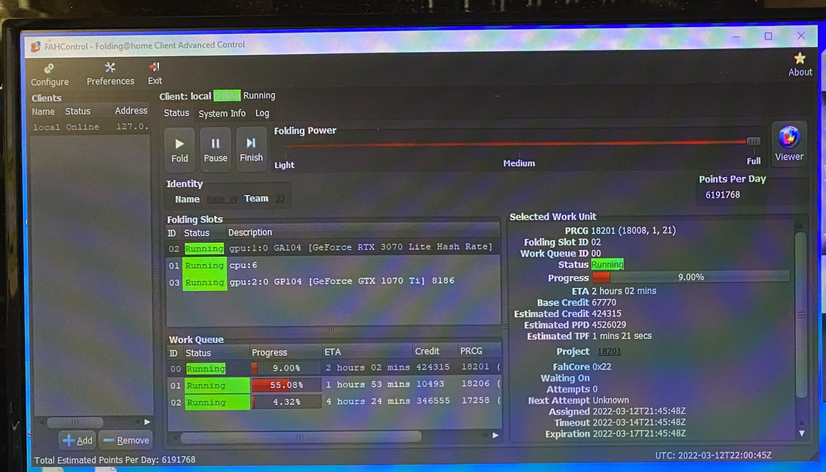
Task: Click the Add client button
Action: [x=78, y=440]
